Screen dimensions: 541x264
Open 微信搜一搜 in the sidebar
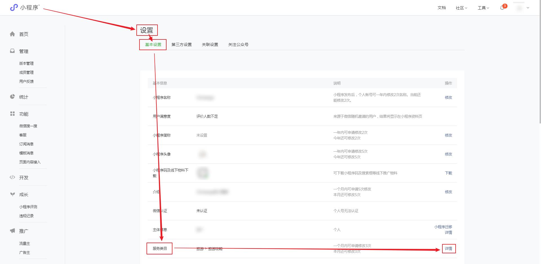28,126
